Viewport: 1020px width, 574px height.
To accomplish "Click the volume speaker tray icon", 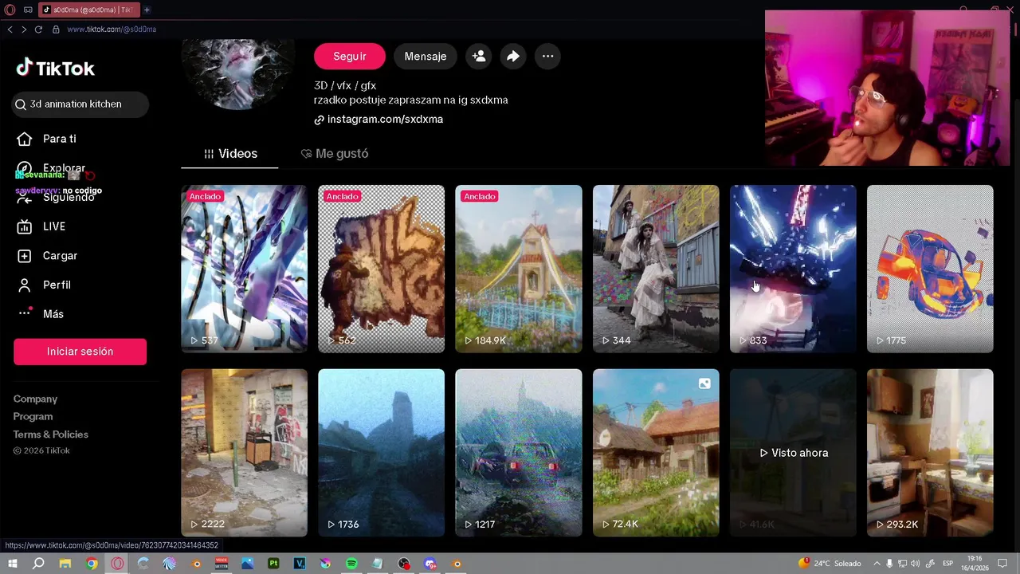I will [915, 564].
